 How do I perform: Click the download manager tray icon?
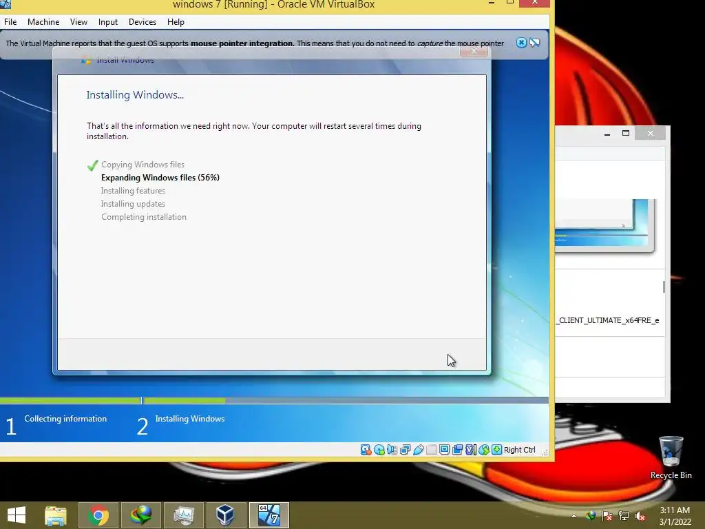point(591,515)
